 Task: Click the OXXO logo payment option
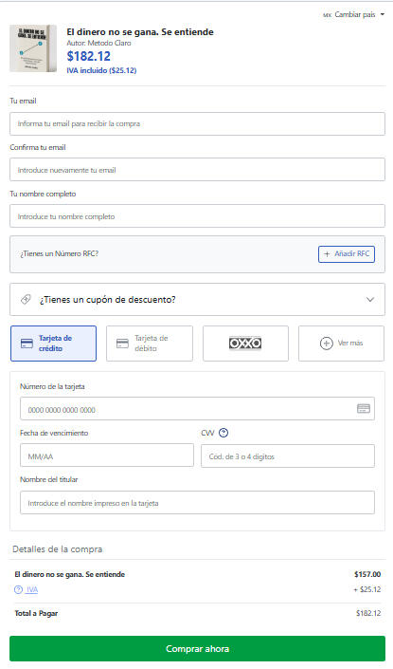click(x=245, y=343)
